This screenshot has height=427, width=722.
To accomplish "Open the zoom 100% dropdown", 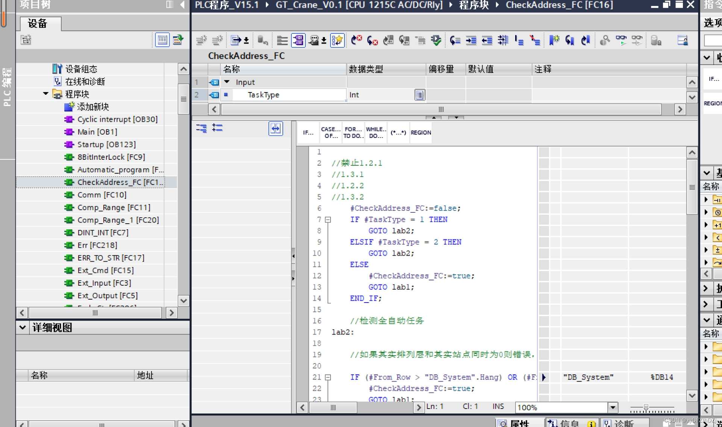I will tap(613, 407).
